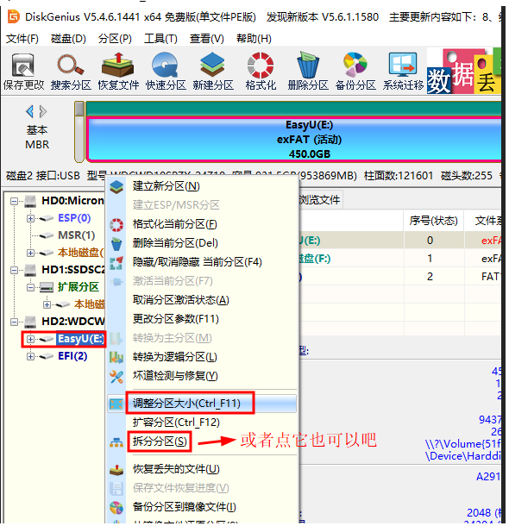Click the layered icon beside 建立新分区(N)
This screenshot has height=526, width=509.
[x=116, y=186]
